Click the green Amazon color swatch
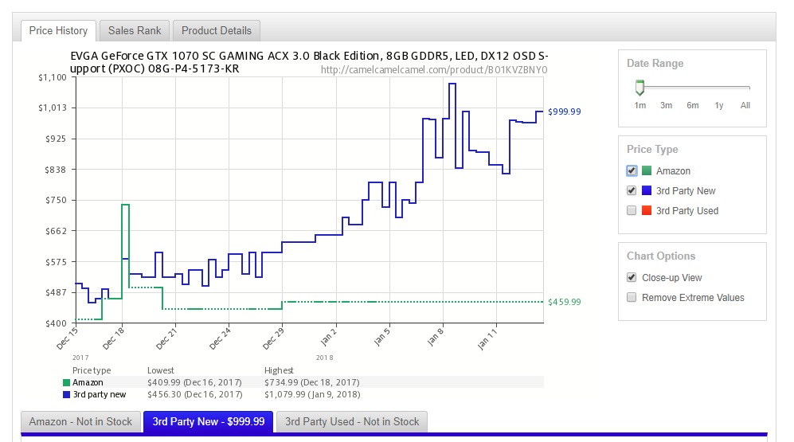 (x=647, y=170)
